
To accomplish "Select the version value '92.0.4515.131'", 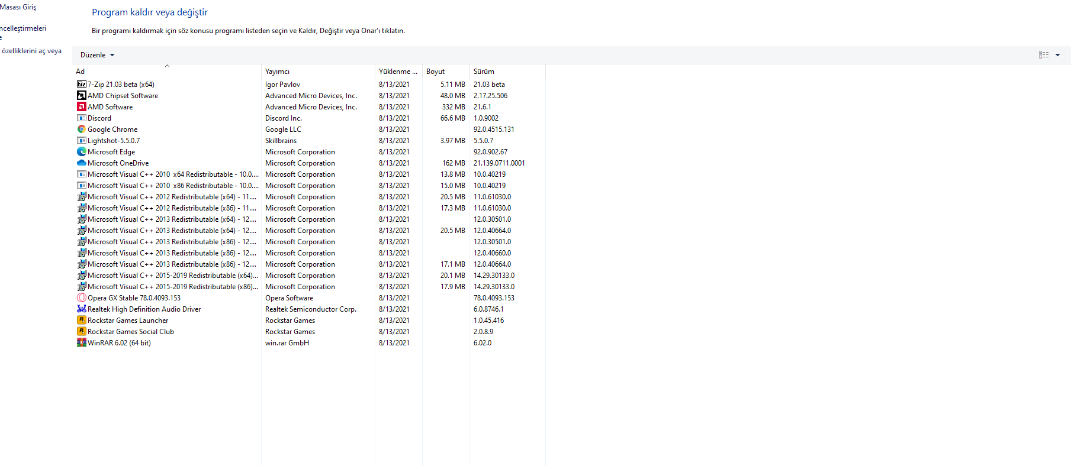I will click(494, 130).
